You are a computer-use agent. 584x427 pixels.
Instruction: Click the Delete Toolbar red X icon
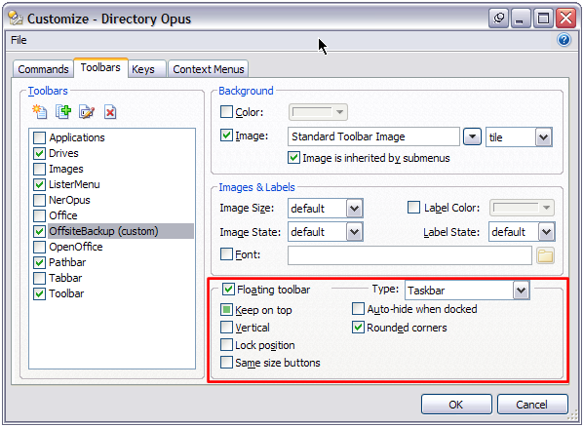click(110, 112)
